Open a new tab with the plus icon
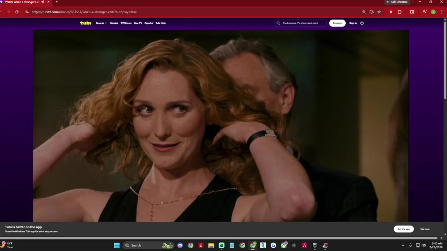Screen dimensions: 447x251 pos(57,2)
